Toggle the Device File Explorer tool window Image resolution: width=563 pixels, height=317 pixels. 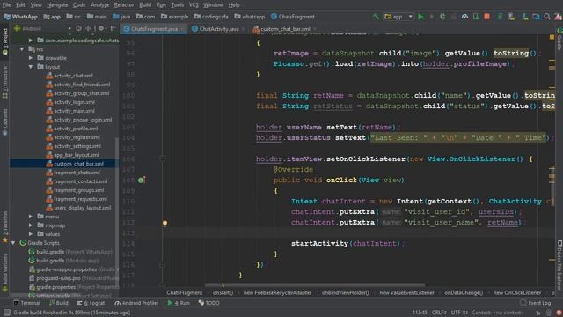[x=559, y=265]
